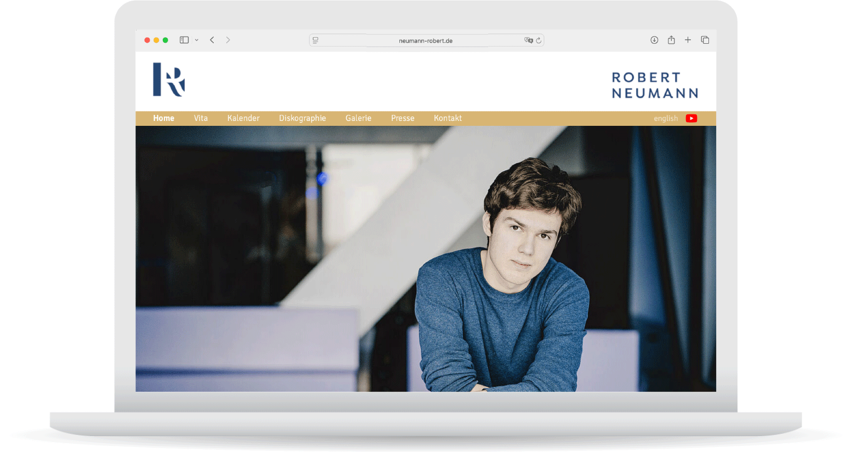Click the pianist portrait hero image
Image resolution: width=852 pixels, height=453 pixels.
click(425, 258)
